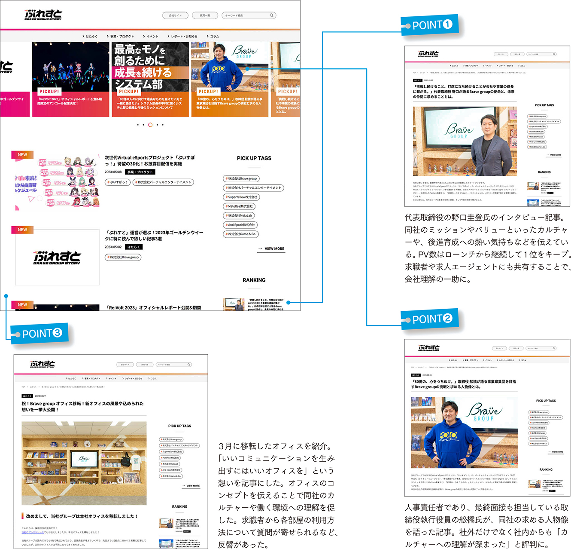Select And Epoch株式会社 pick up tag on main page

click(240, 225)
